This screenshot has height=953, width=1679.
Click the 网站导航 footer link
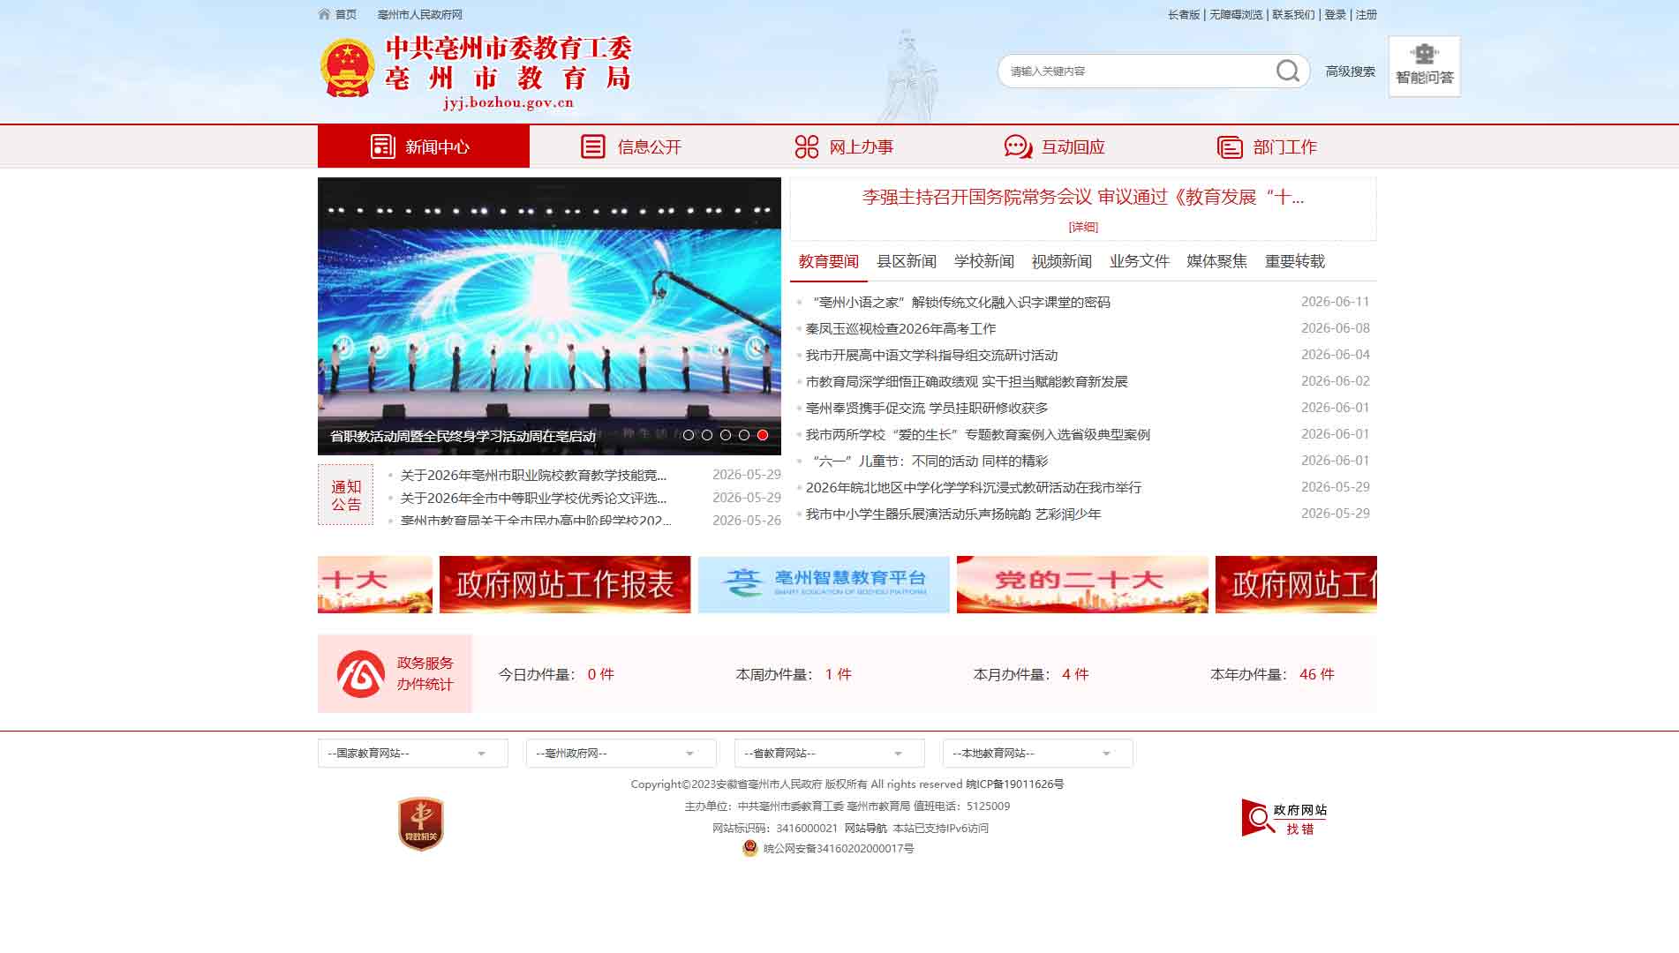point(865,828)
